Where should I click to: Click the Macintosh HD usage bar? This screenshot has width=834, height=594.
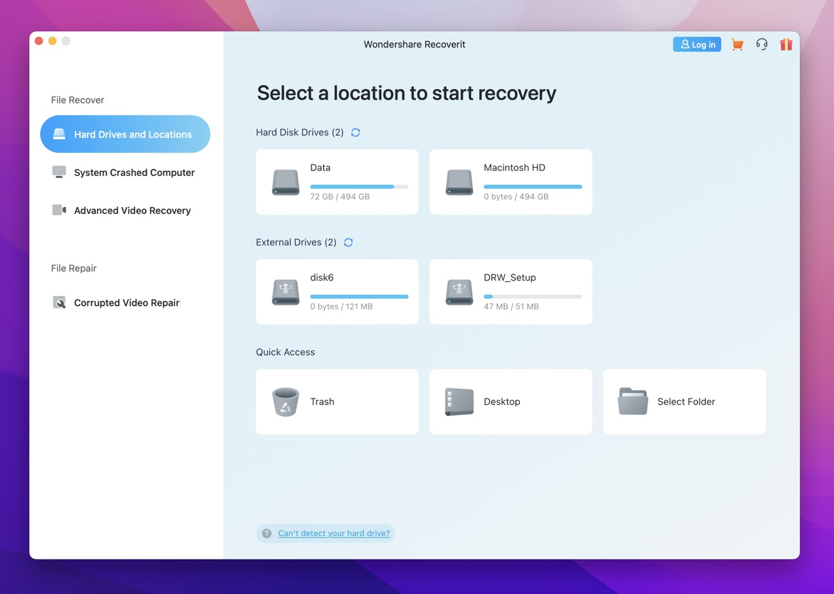(x=533, y=187)
